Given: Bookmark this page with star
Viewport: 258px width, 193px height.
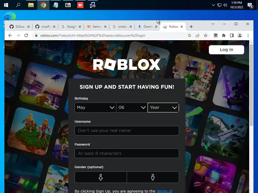Looking at the screenshot, I should click(x=206, y=35).
